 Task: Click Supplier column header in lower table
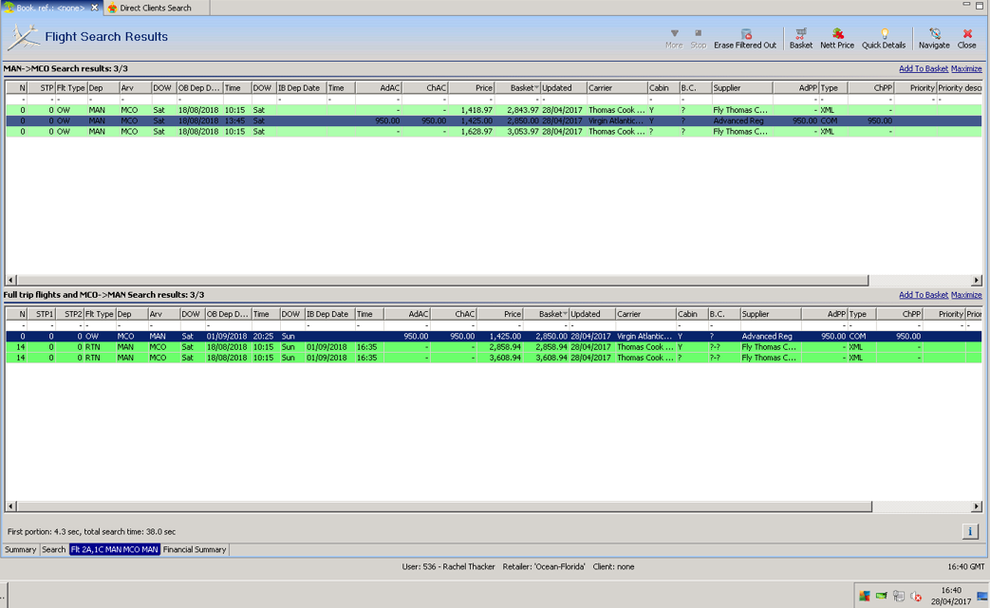[771, 313]
